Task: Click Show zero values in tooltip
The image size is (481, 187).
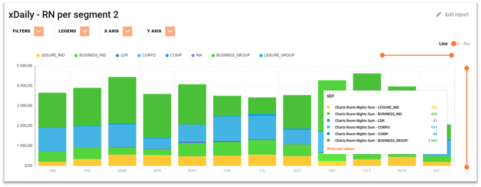Action: pyautogui.click(x=340, y=149)
